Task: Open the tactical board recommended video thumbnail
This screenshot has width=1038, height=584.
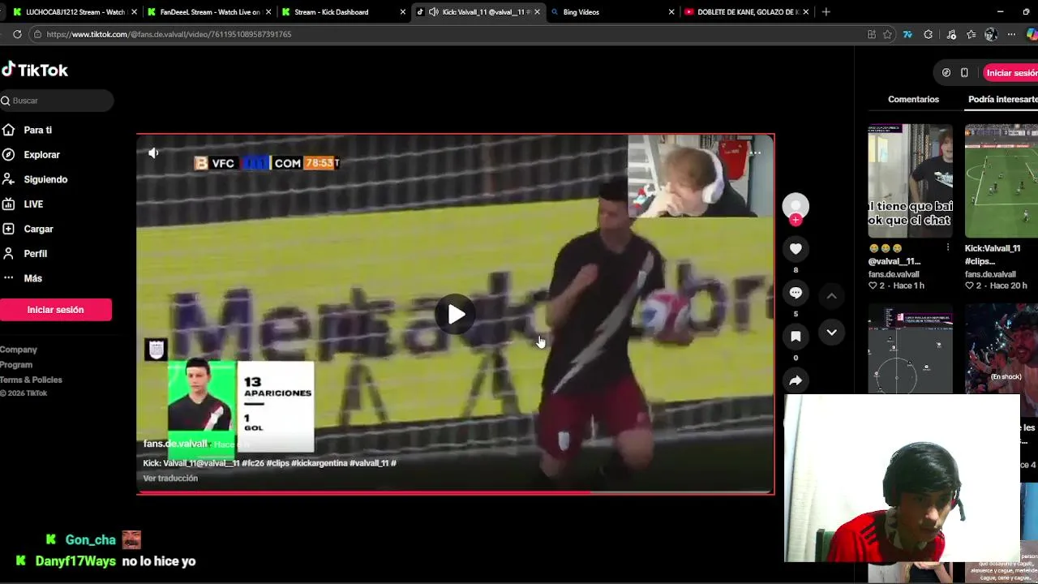Action: pyautogui.click(x=910, y=349)
